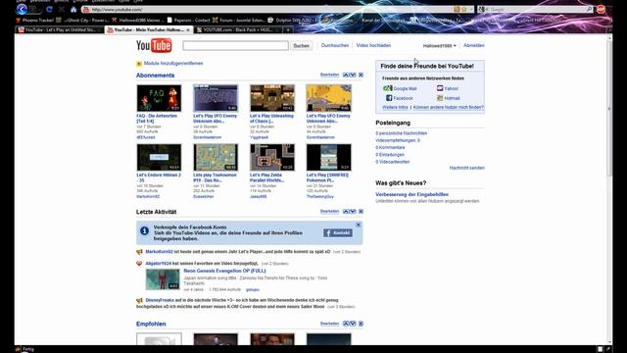The height and width of the screenshot is (353, 627).
Task: Close the Mein YouTube tab
Action: click(187, 30)
